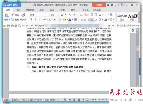Redo the last undone action

[x=27, y=26]
